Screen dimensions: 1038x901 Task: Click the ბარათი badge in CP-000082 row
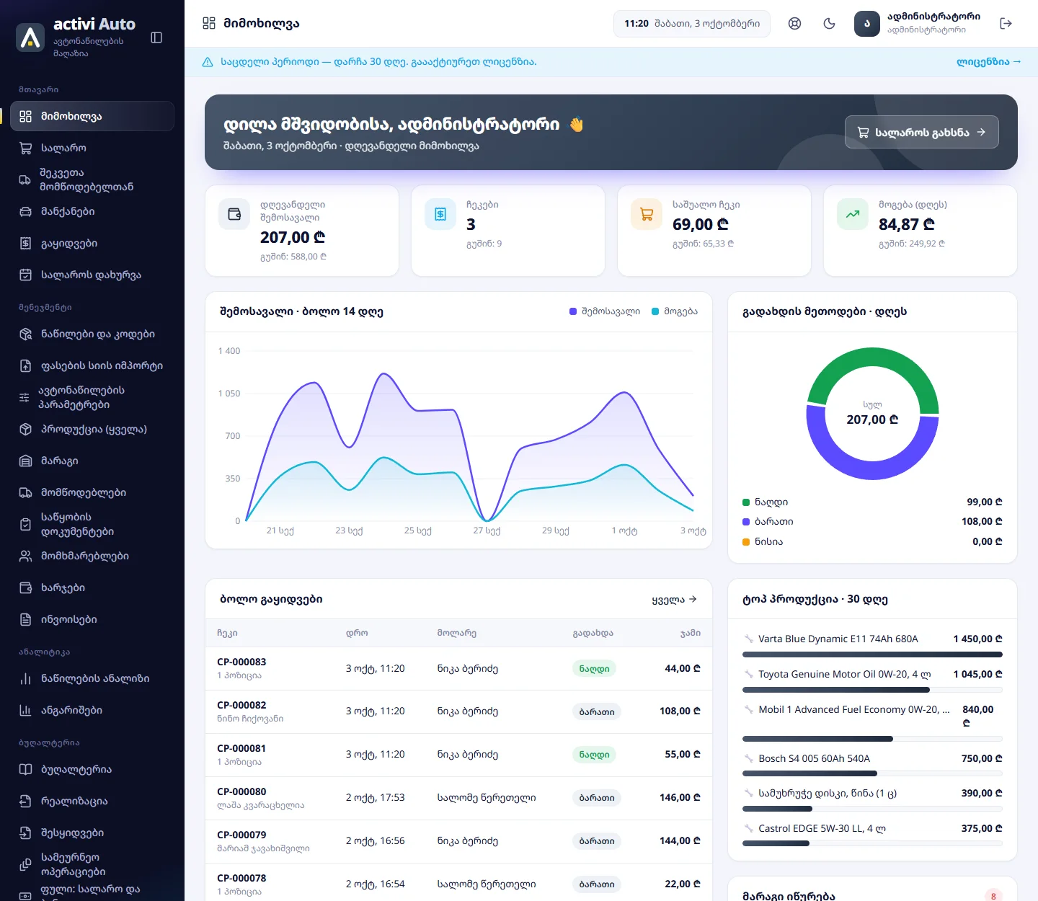point(597,711)
